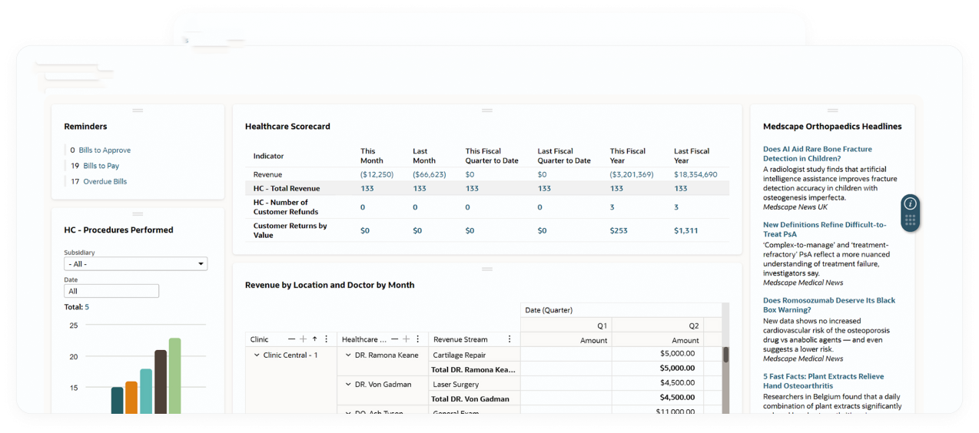Open the Revenue Stream column options menu
This screenshot has width=979, height=433.
click(509, 339)
